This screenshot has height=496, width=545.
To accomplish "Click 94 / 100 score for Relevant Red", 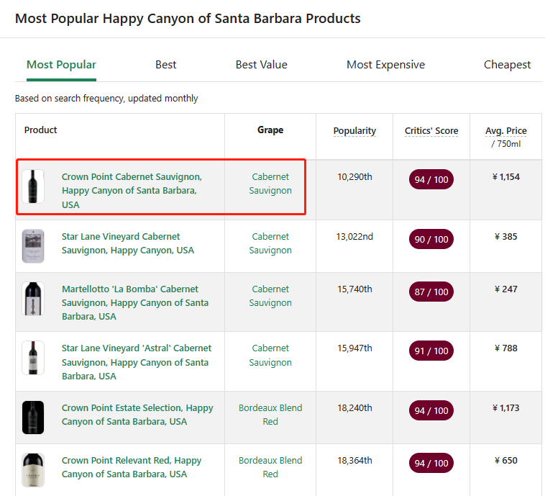I will [x=431, y=464].
